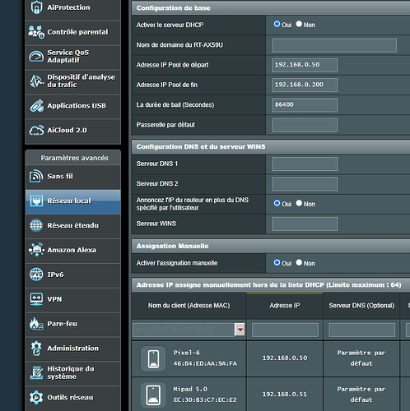This screenshot has height=411, width=410.
Task: Open the AiProtection shield icon
Action: pyautogui.click(x=36, y=7)
